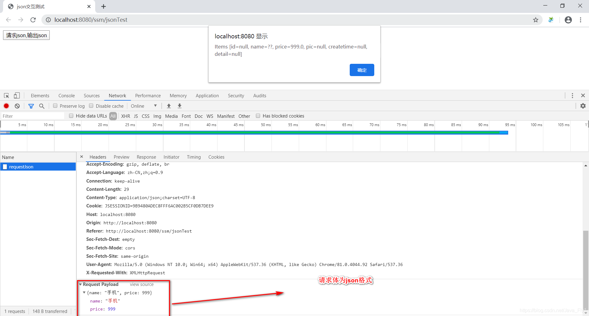Close the request details pane
The image size is (589, 316).
(82, 157)
